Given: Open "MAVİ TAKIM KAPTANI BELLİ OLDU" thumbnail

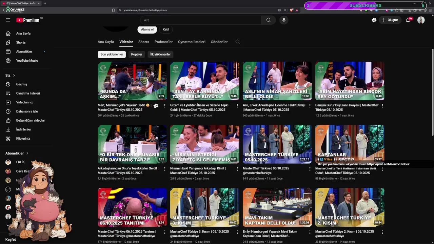Looking at the screenshot, I should (x=277, y=207).
